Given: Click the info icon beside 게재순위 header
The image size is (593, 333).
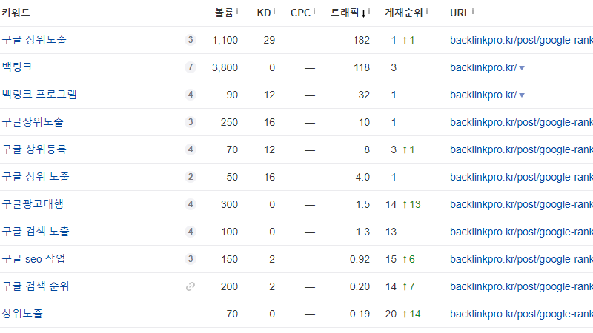Looking at the screenshot, I should click(427, 12).
